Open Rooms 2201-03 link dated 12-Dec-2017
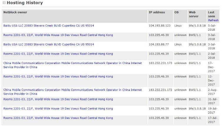Image resolution: width=223 pixels, height=126 pixels. pyautogui.click(x=58, y=77)
